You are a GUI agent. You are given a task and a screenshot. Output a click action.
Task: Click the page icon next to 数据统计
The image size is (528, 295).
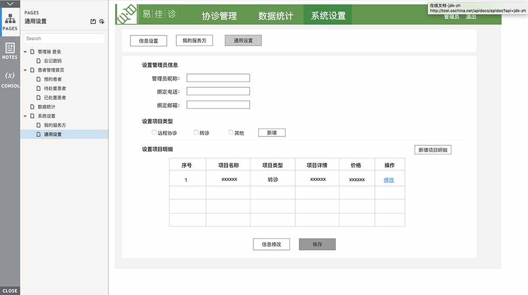point(32,107)
